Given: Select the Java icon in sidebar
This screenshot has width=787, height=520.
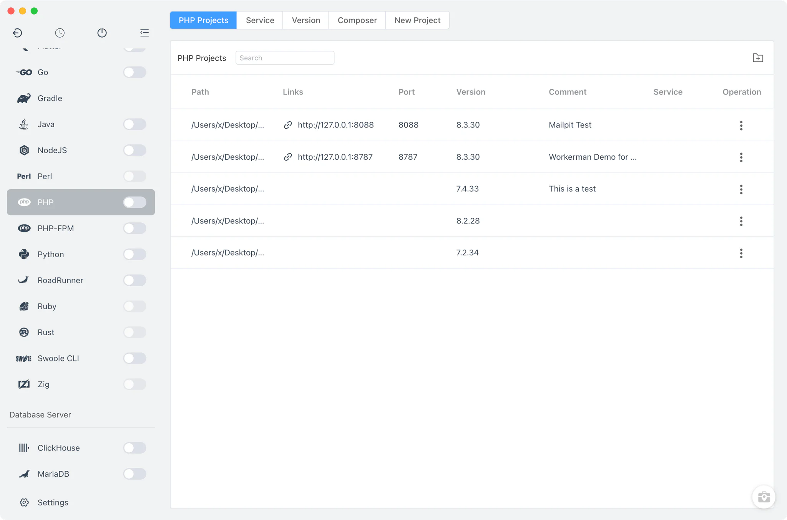Looking at the screenshot, I should 24,124.
